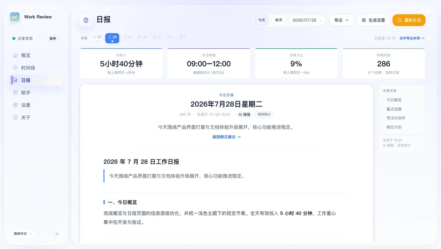Click the 概览 home icon in sidebar

(16, 55)
